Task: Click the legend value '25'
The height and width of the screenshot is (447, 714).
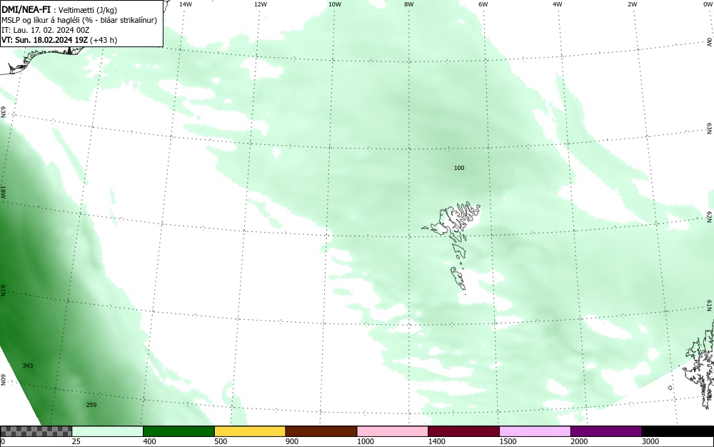Action: [76, 441]
